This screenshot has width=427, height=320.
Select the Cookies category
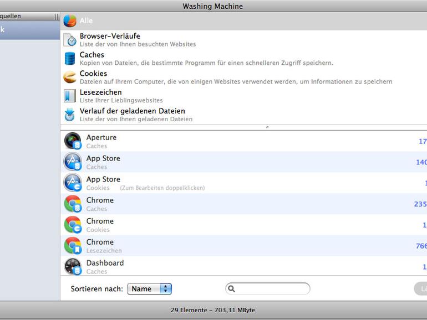click(x=244, y=77)
